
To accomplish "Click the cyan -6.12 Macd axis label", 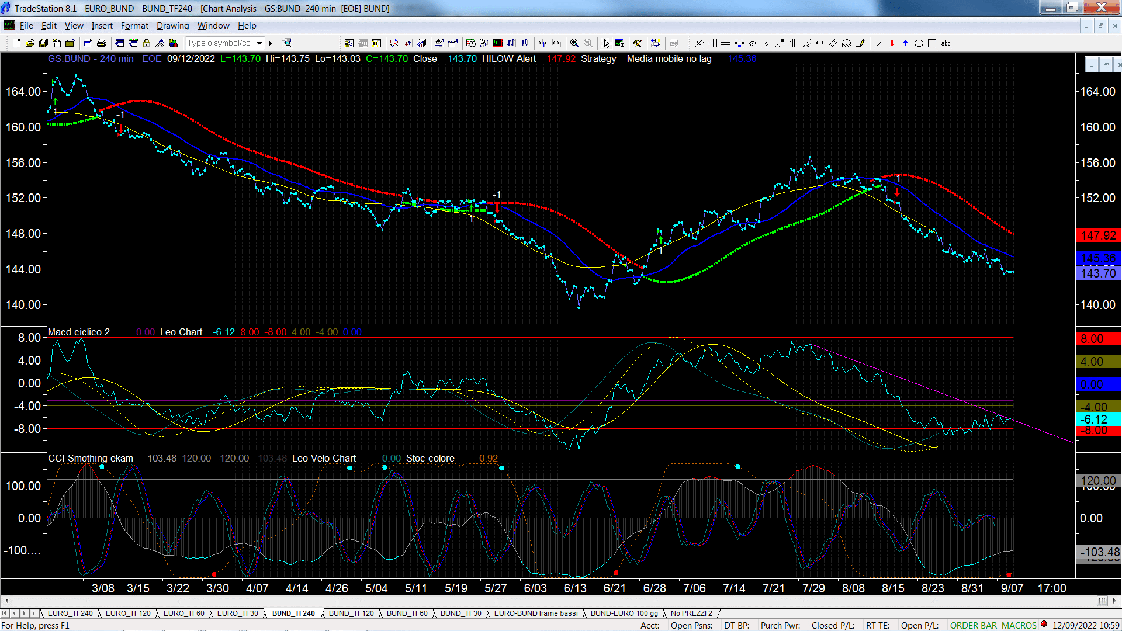I will click(1098, 419).
